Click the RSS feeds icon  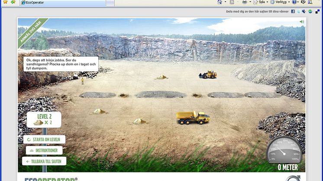pyautogui.click(x=232, y=2)
